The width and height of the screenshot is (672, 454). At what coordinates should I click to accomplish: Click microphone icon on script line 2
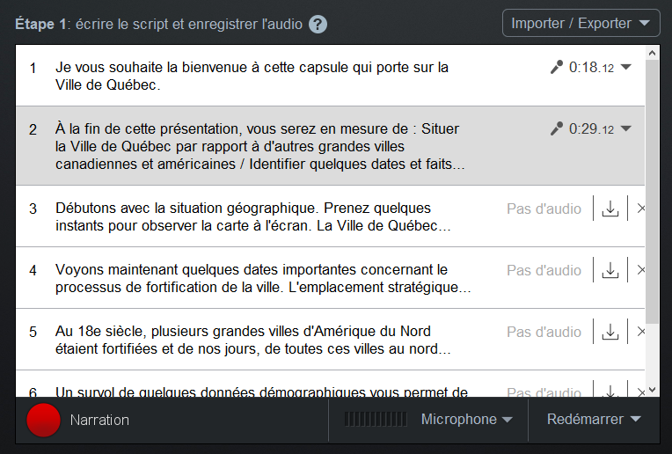[556, 128]
